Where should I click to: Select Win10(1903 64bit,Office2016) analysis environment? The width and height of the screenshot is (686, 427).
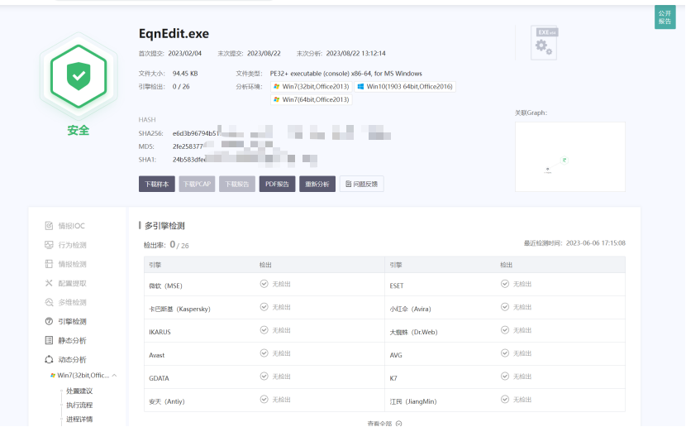404,86
